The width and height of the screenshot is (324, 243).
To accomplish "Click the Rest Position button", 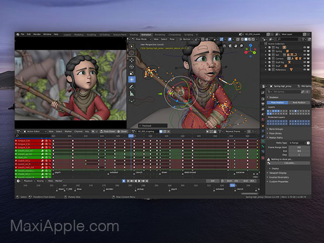I will (299, 101).
